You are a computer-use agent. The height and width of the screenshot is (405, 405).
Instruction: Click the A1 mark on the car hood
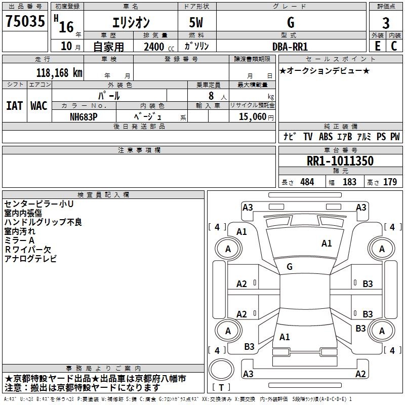click(327, 244)
